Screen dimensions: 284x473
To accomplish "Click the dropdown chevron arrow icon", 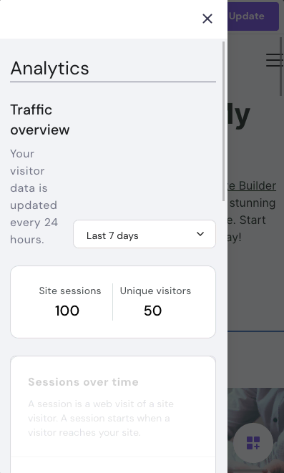I will pos(200,234).
